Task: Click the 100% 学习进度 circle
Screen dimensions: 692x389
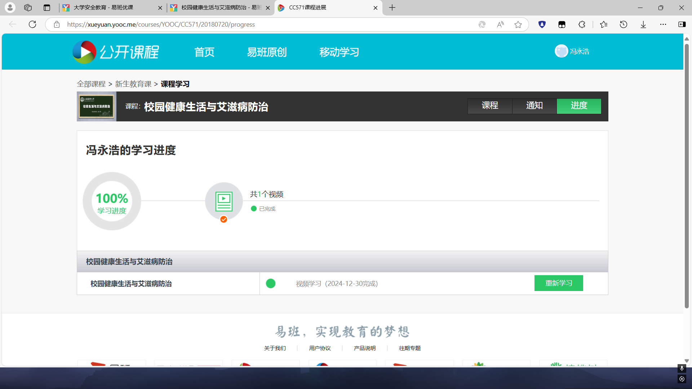Action: [112, 201]
